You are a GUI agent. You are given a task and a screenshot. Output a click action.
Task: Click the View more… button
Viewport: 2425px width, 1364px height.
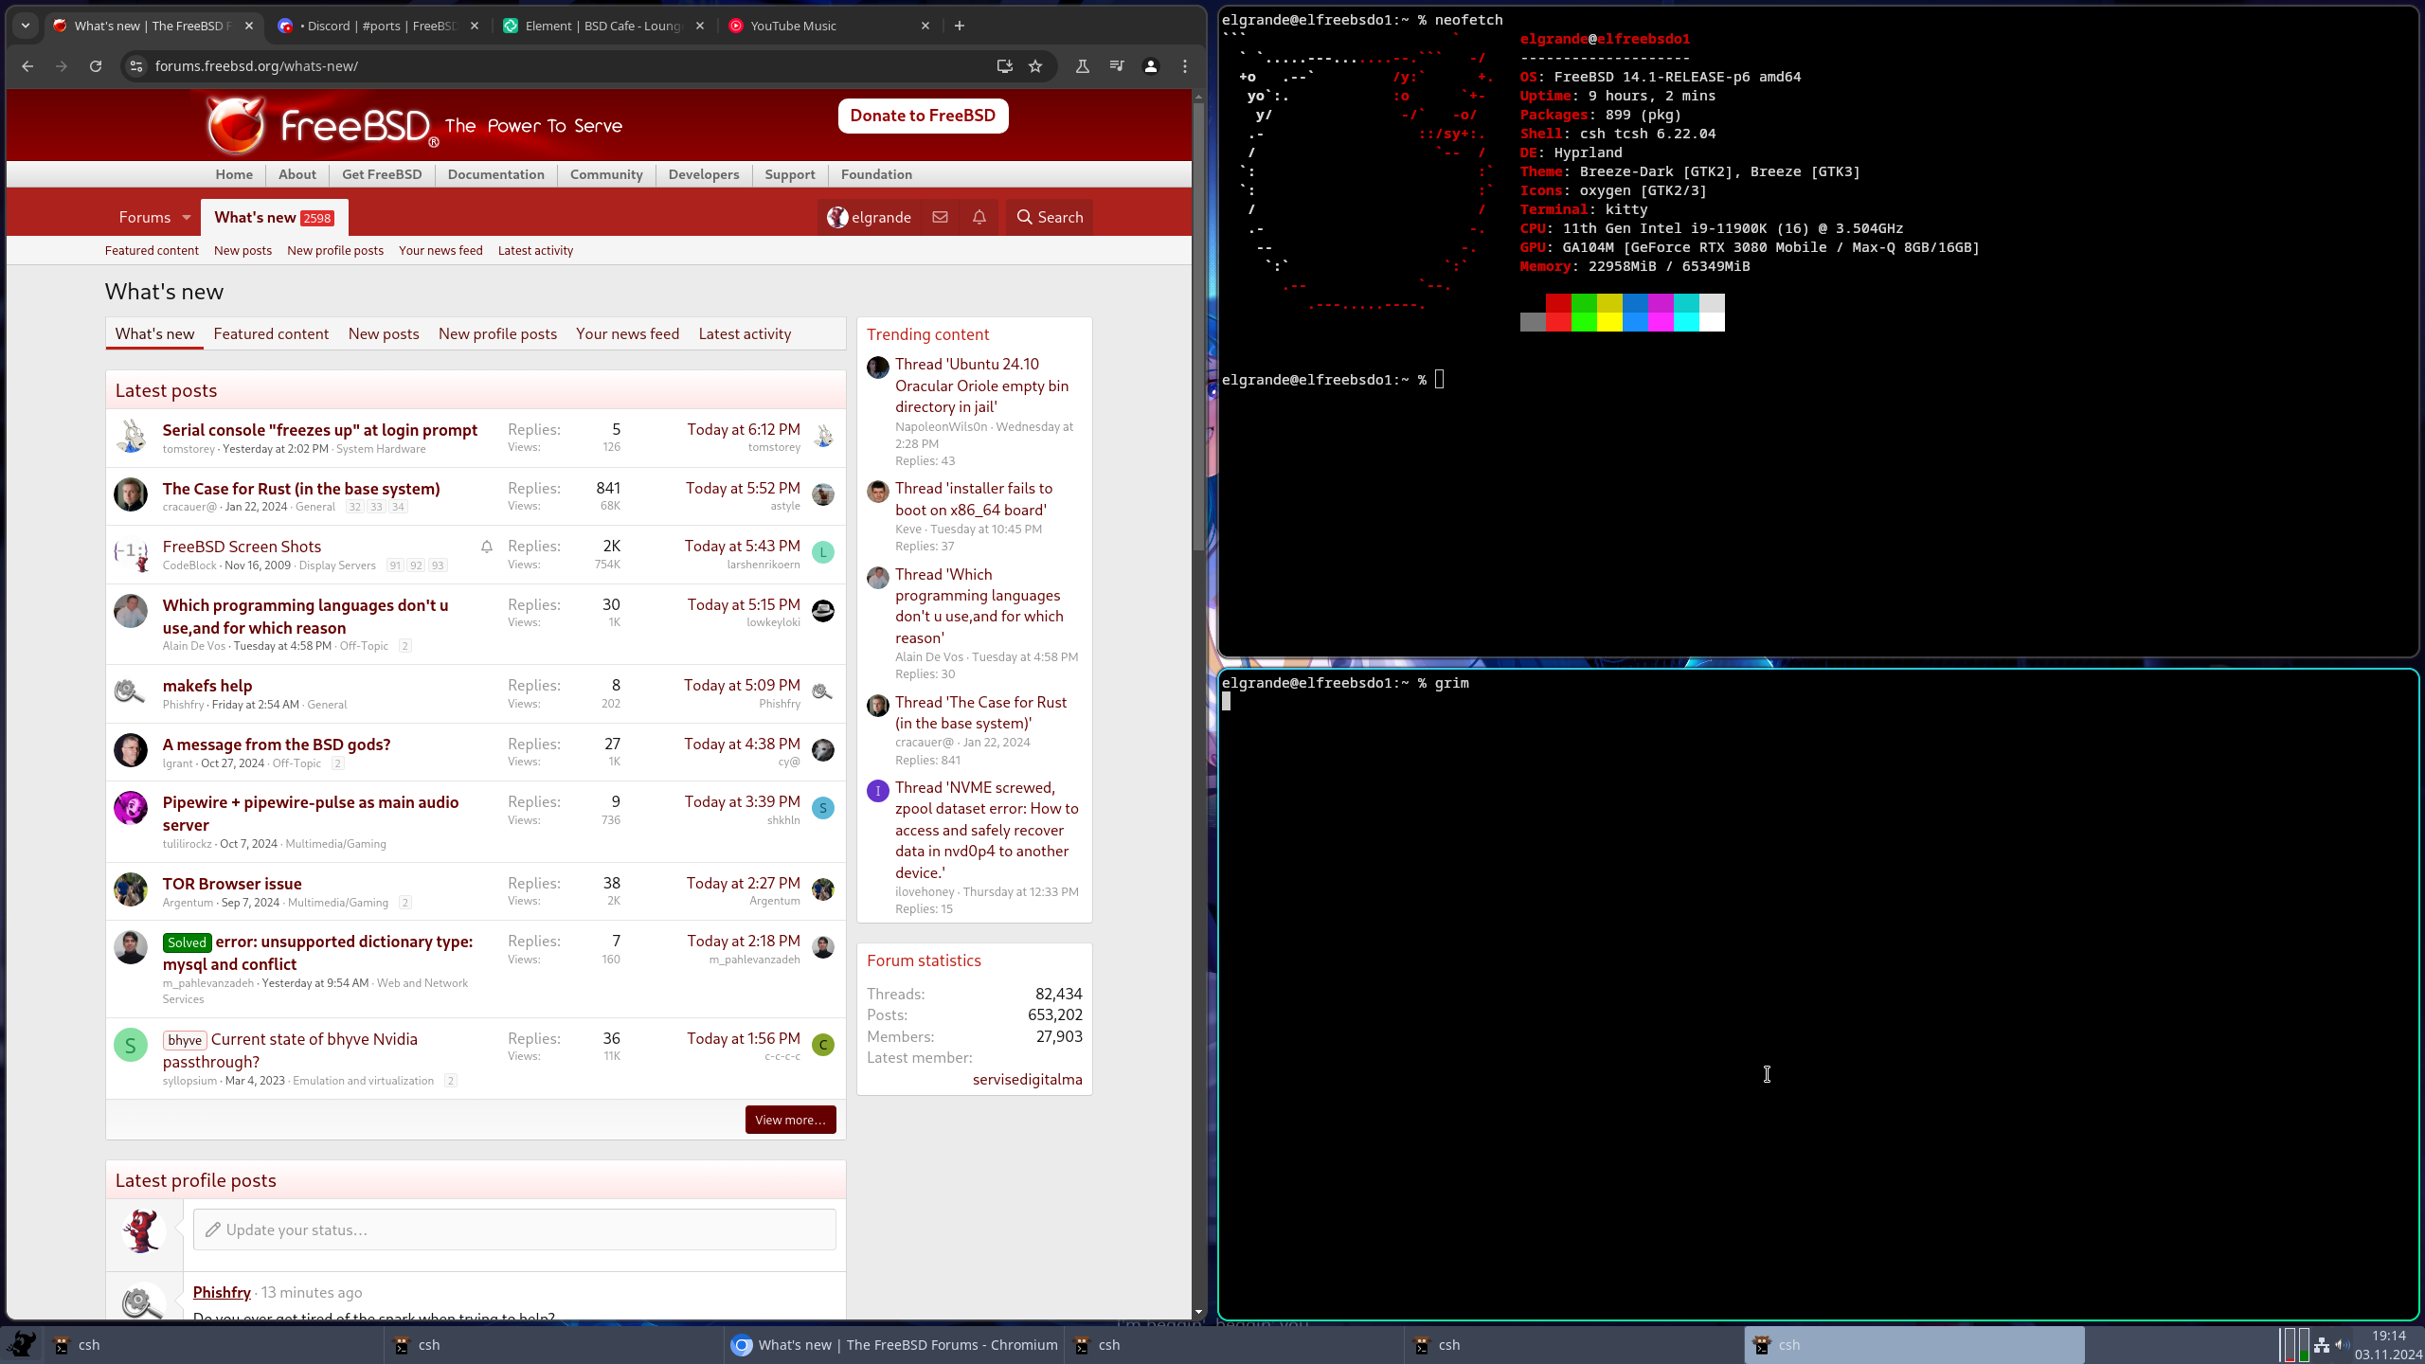point(790,1120)
